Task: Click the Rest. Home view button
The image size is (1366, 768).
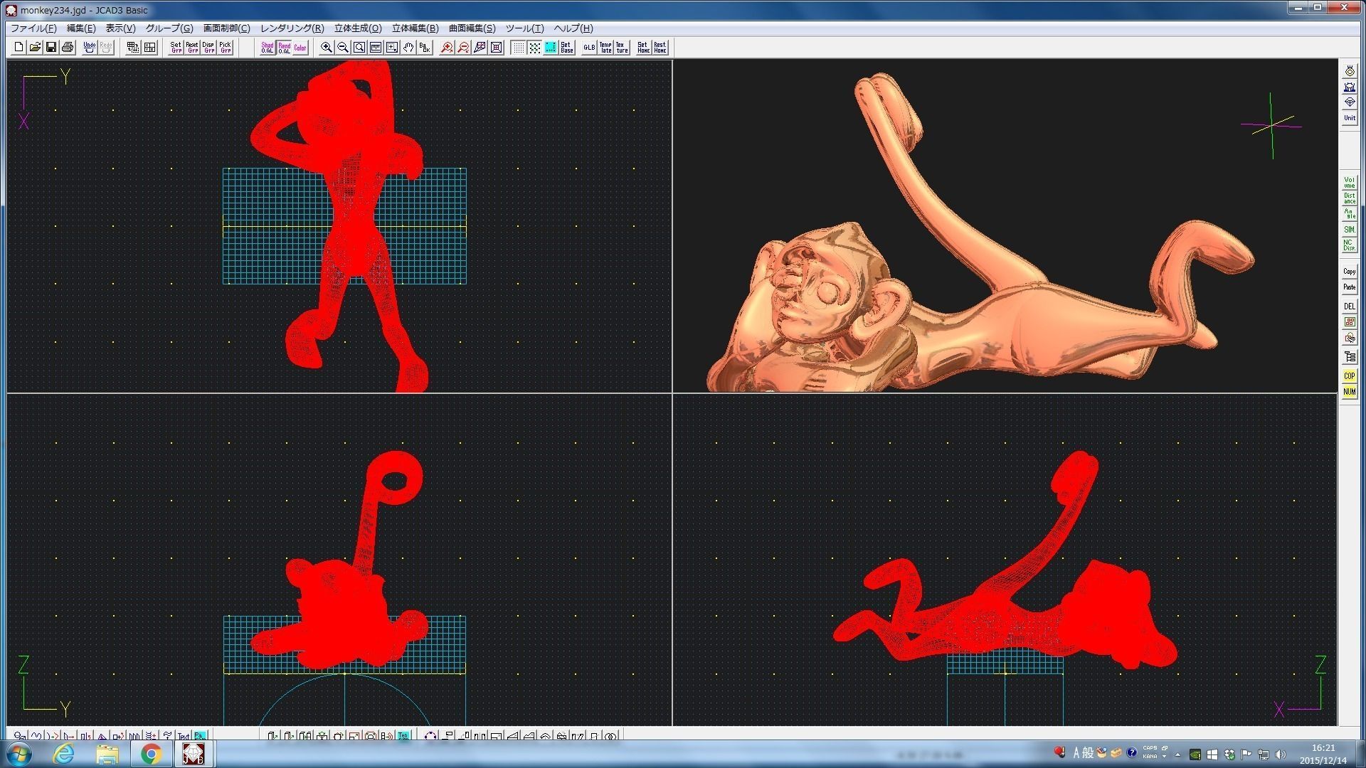Action: tap(660, 48)
